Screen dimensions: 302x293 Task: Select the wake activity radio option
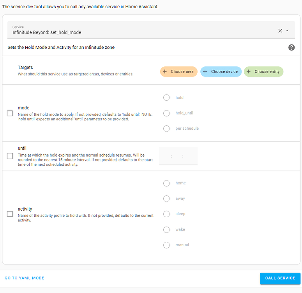click(x=166, y=229)
